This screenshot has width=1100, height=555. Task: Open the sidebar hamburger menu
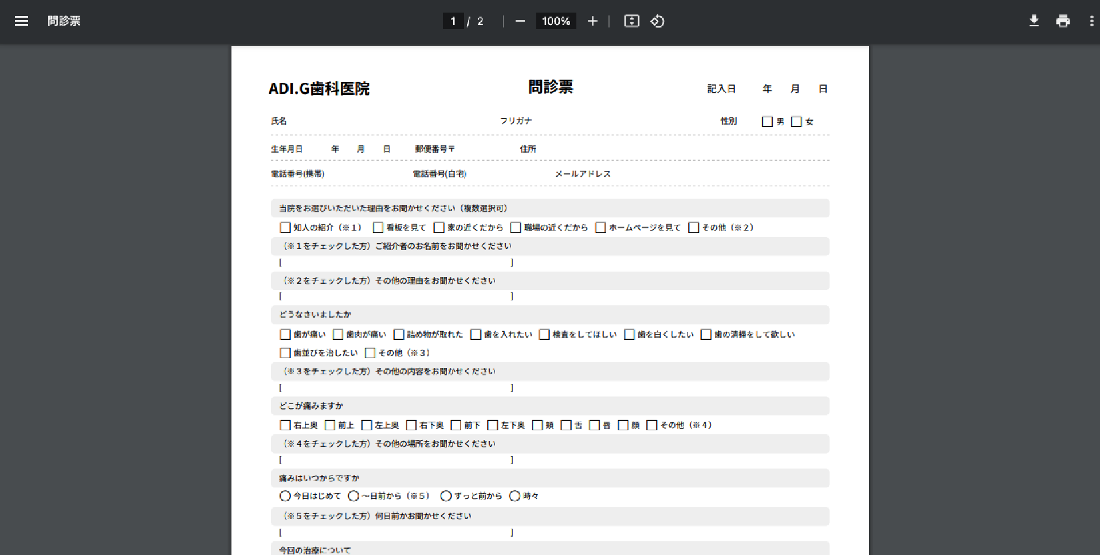(x=21, y=21)
